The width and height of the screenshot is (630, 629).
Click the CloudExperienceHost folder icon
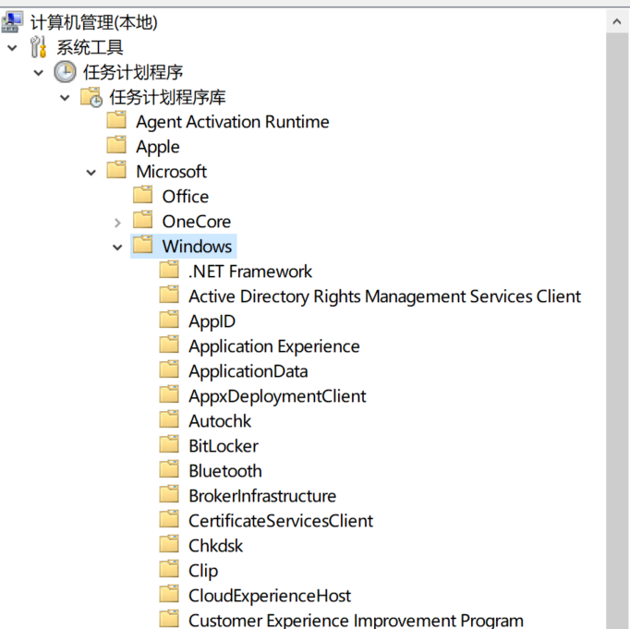[x=169, y=594]
